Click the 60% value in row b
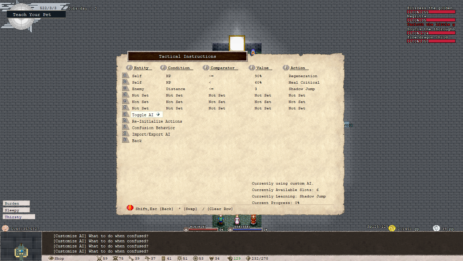The image size is (463, 261). click(258, 83)
